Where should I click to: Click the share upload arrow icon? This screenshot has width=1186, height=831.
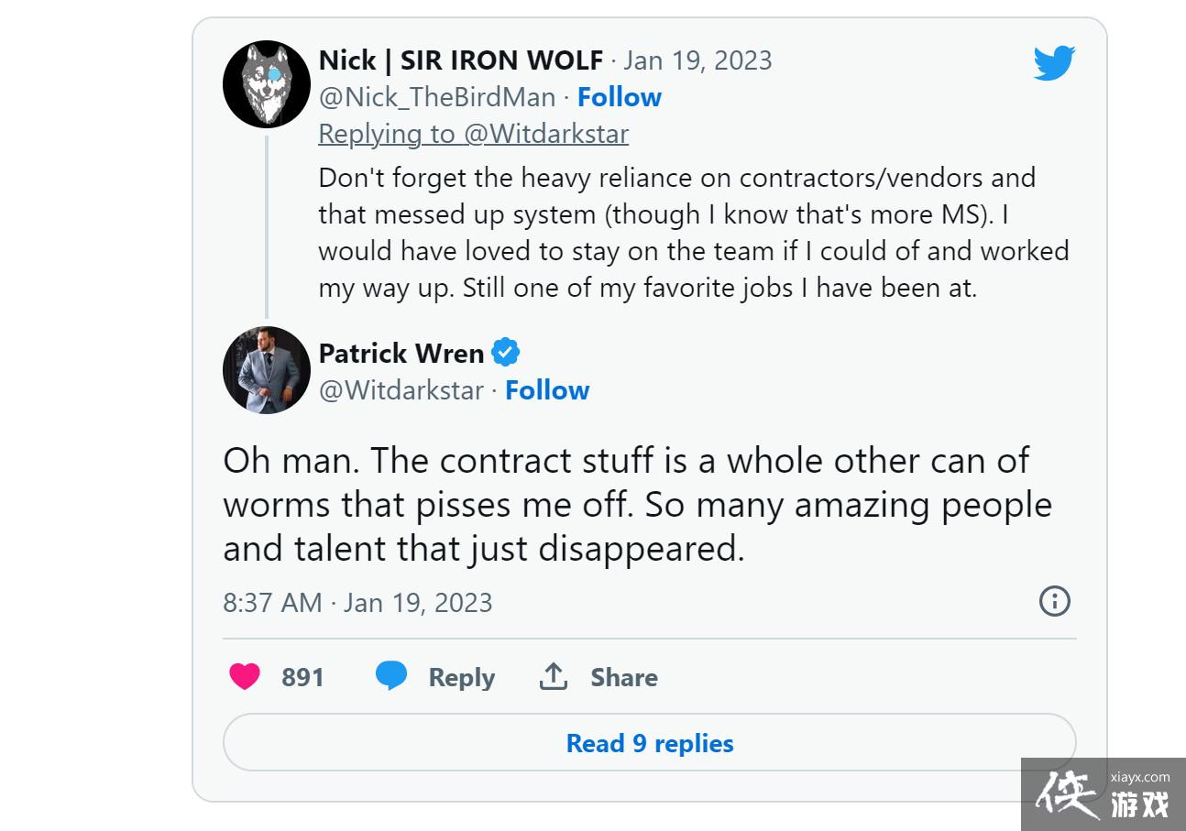pyautogui.click(x=553, y=676)
